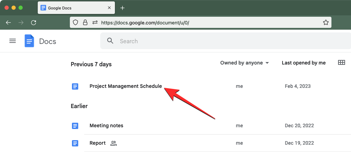Open the Owned by anyone dropdown
351x152 pixels.
tap(244, 63)
